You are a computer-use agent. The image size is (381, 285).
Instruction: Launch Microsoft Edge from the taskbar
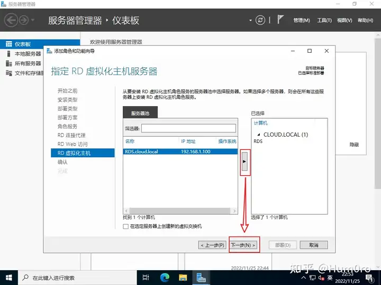pos(165,278)
